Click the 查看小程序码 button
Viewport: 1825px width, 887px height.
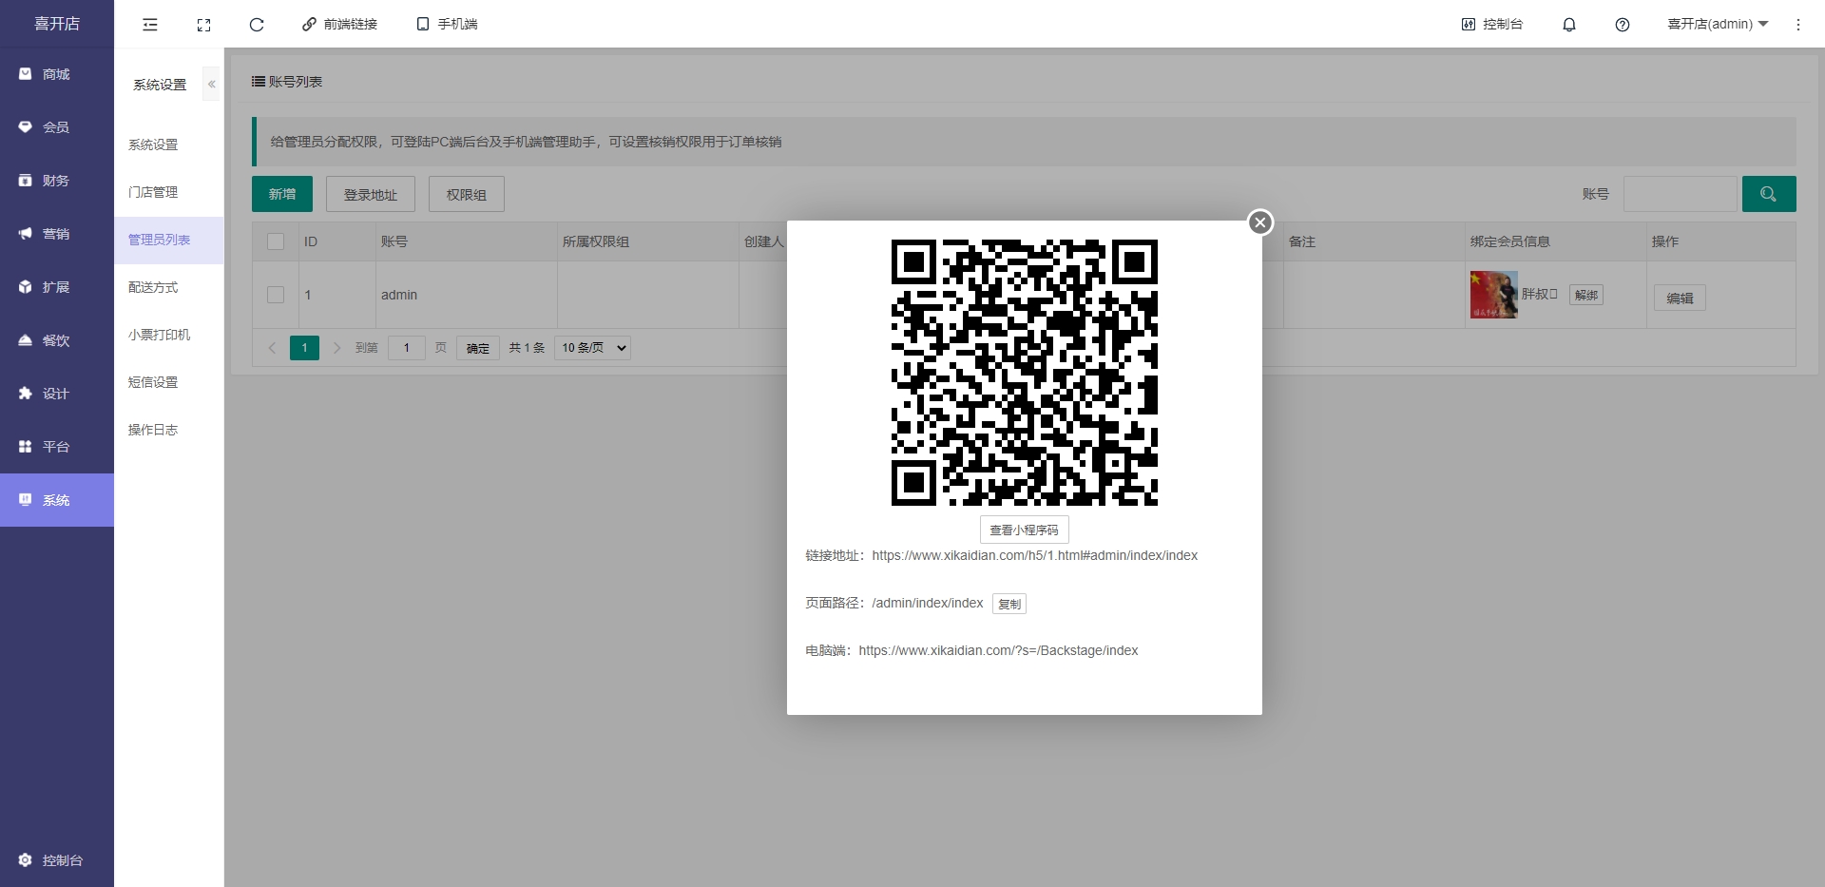point(1025,530)
